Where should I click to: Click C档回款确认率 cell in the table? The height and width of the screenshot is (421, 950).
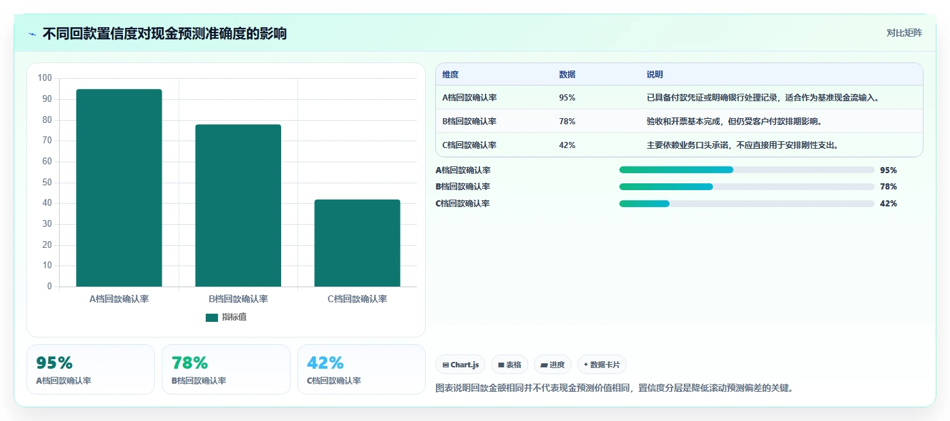(469, 145)
